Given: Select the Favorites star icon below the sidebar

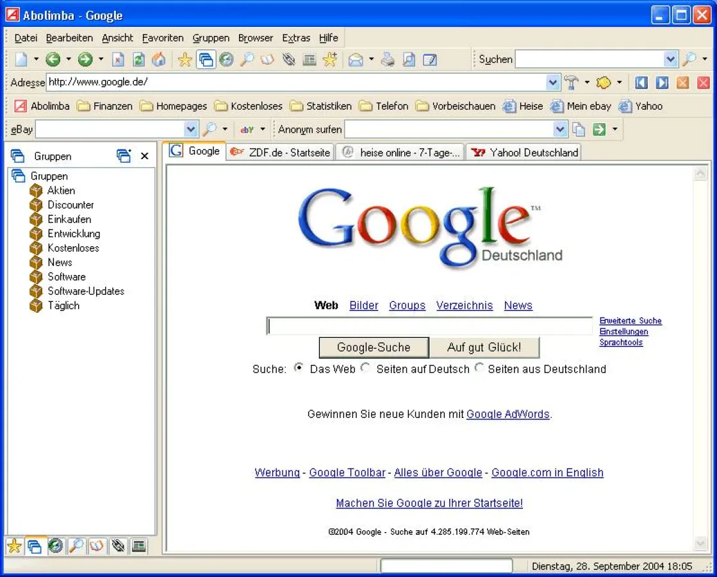Looking at the screenshot, I should [x=14, y=546].
